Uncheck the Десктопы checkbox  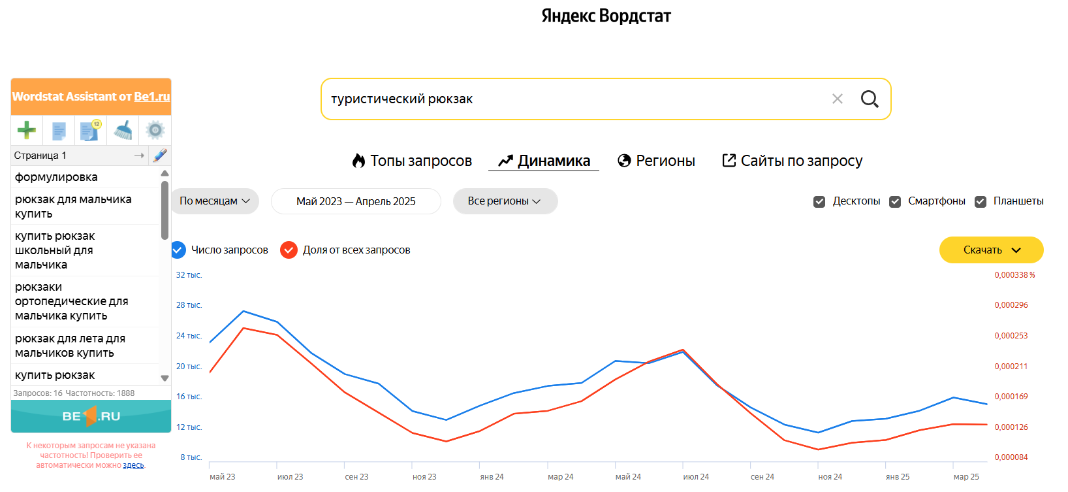point(819,202)
